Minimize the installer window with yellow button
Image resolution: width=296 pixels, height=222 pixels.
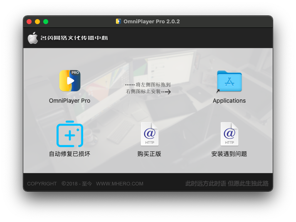tap(37, 22)
